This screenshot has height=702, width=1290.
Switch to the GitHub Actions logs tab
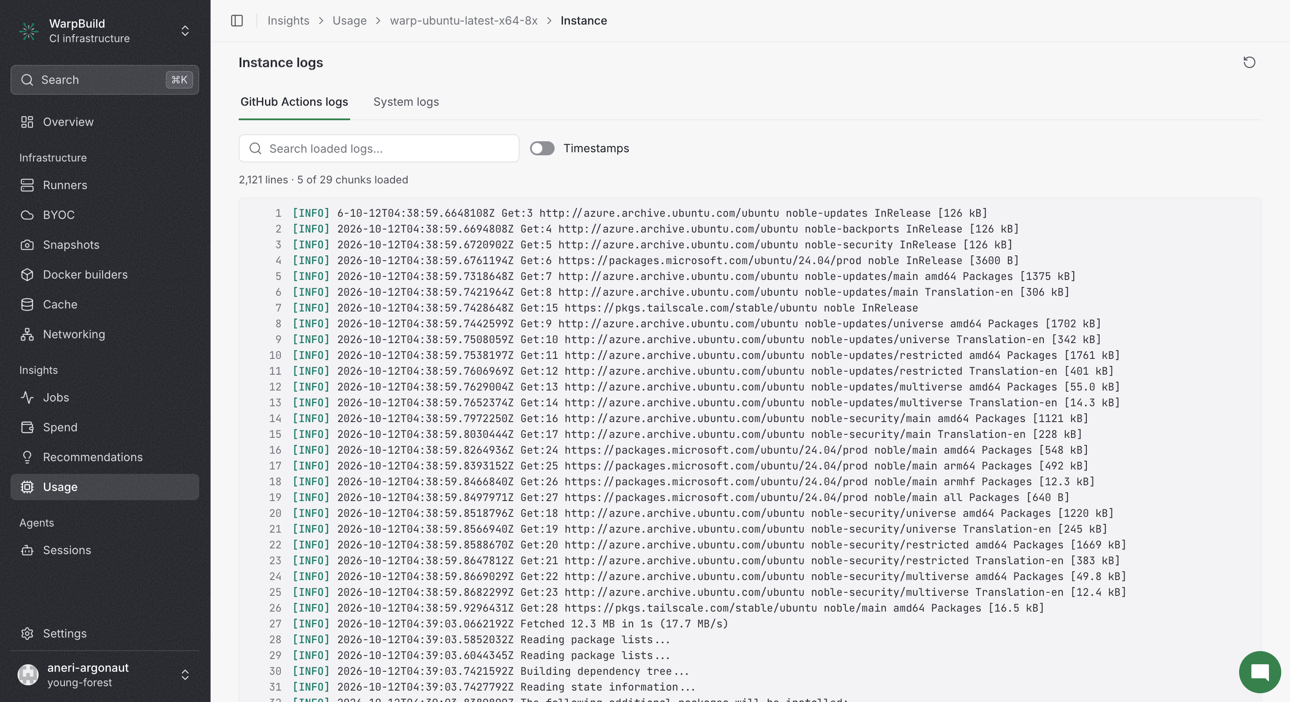tap(294, 102)
